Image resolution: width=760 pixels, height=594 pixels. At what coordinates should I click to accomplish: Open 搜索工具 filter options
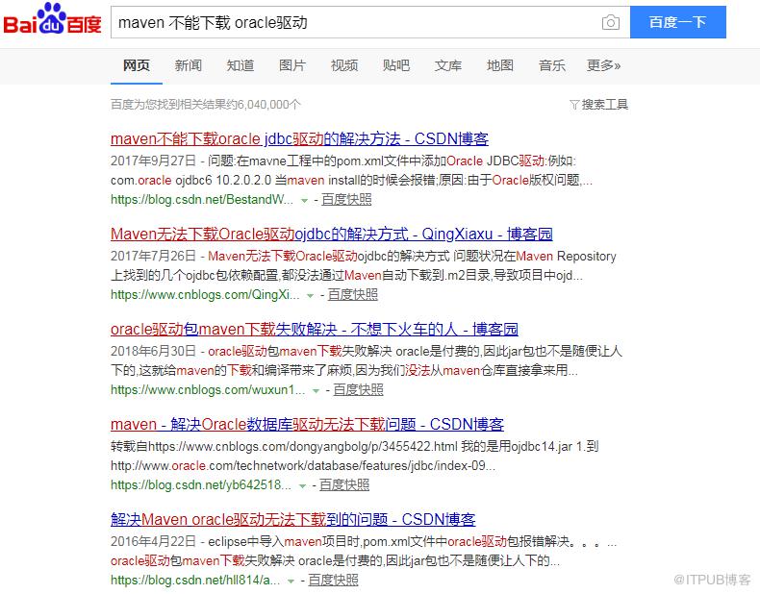(599, 105)
